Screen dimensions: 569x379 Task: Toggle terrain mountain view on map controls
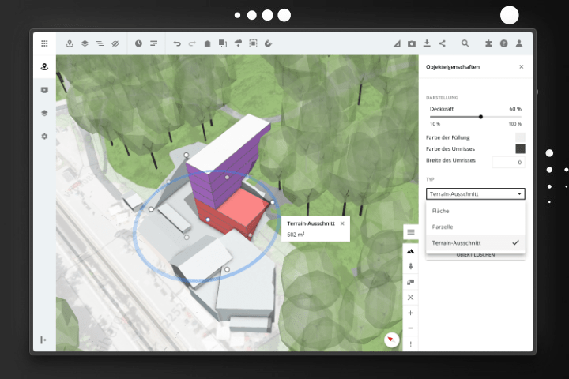[x=411, y=250]
